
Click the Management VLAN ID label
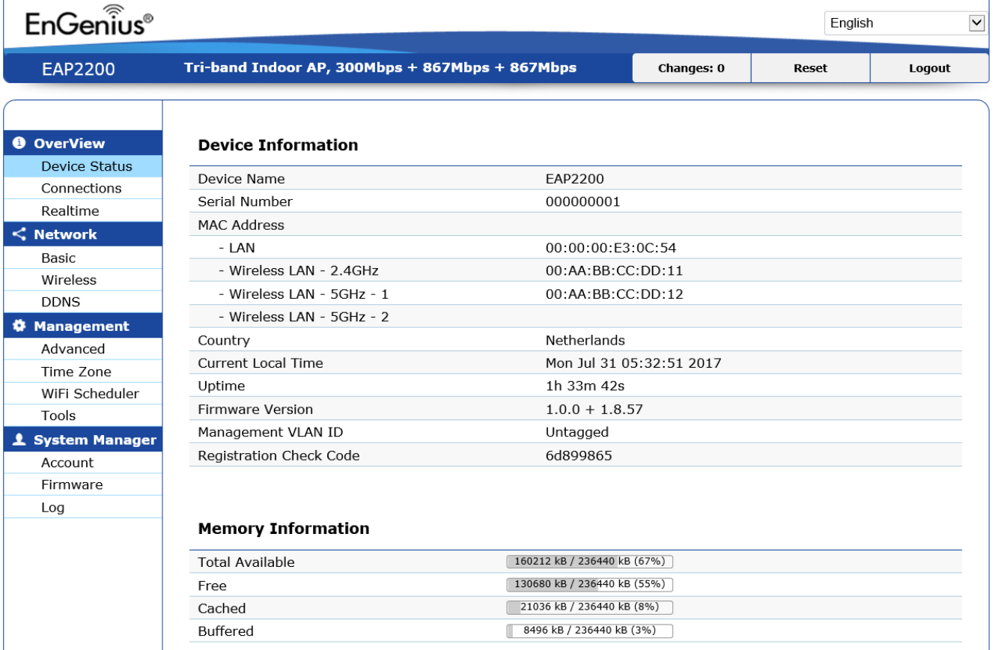click(270, 432)
